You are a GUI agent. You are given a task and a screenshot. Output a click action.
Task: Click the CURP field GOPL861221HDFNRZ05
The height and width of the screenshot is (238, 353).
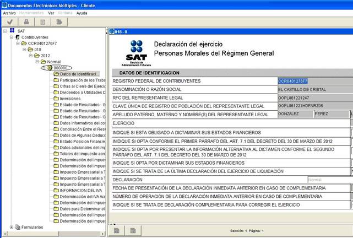tap(315, 106)
